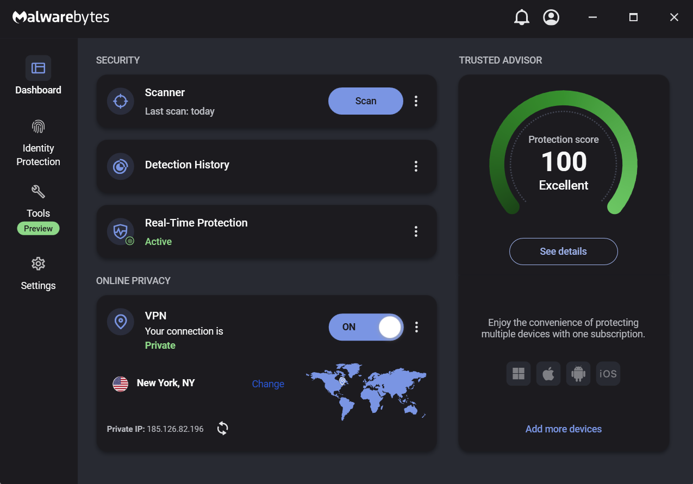Click the Scanner title text
The width and height of the screenshot is (693, 484).
[x=165, y=92]
